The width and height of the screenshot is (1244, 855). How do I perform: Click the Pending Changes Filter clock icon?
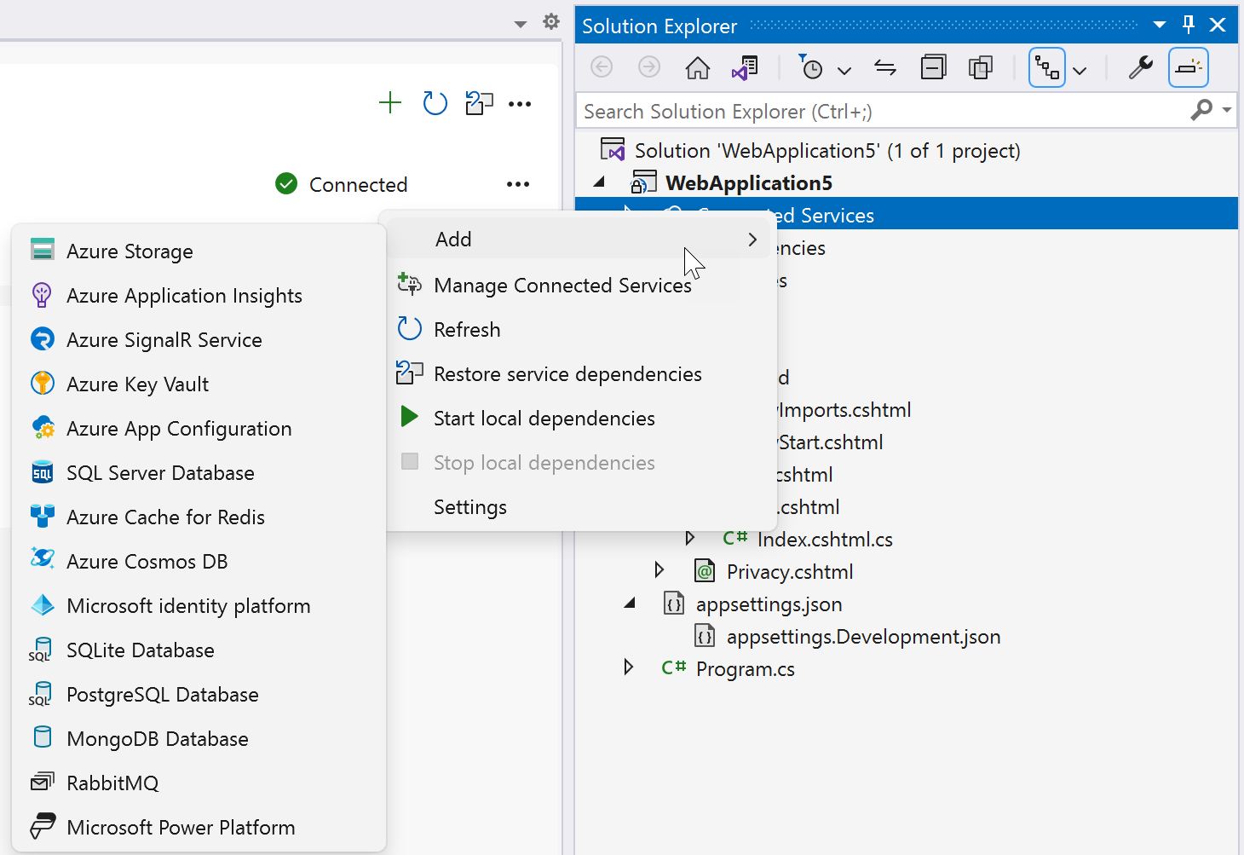tap(812, 67)
